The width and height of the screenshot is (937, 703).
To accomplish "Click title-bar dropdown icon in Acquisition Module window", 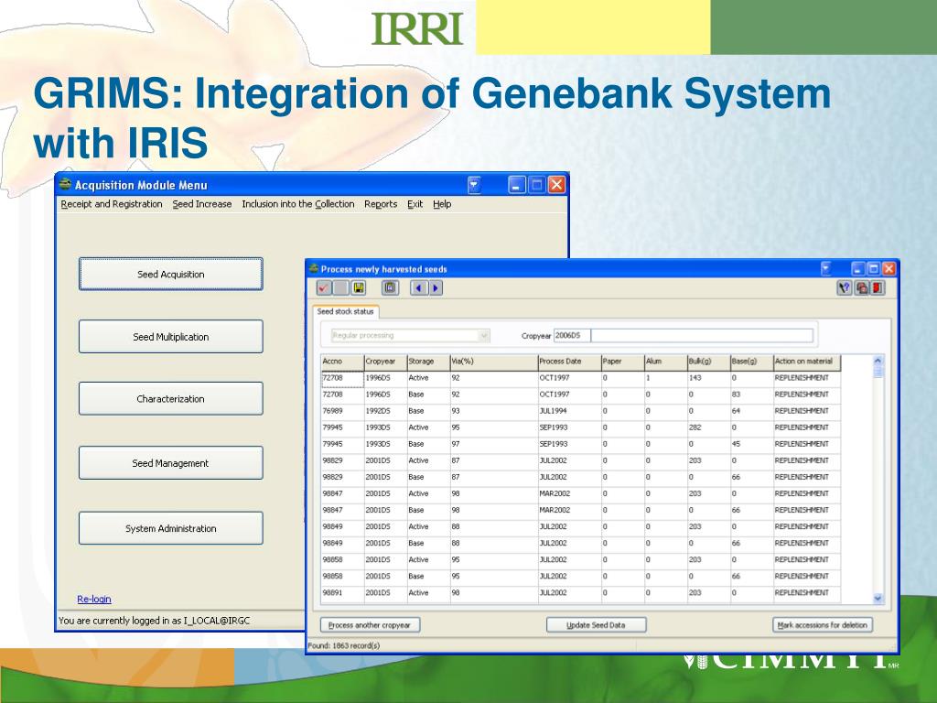I will 474,185.
